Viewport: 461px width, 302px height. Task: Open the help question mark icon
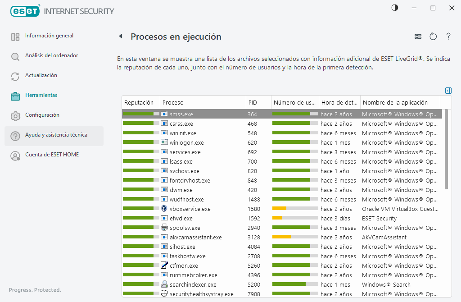[448, 37]
